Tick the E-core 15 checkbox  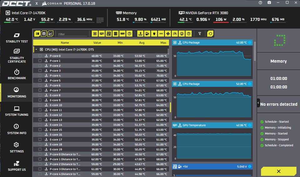(40, 130)
